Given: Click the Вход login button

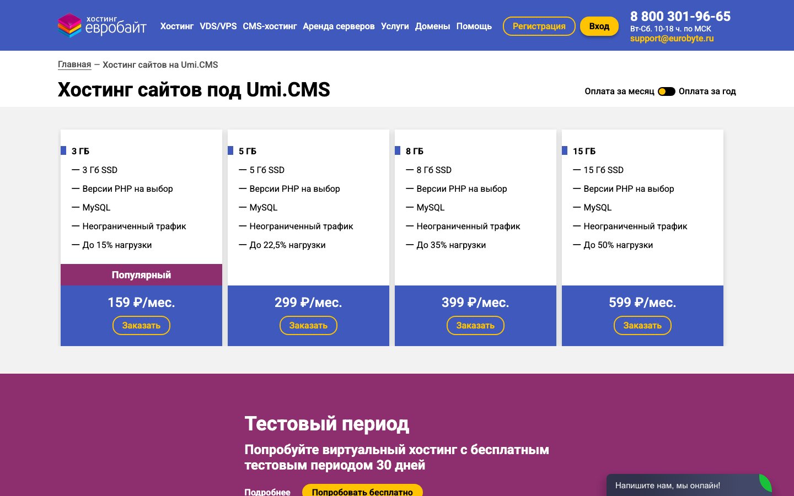Looking at the screenshot, I should tap(599, 26).
